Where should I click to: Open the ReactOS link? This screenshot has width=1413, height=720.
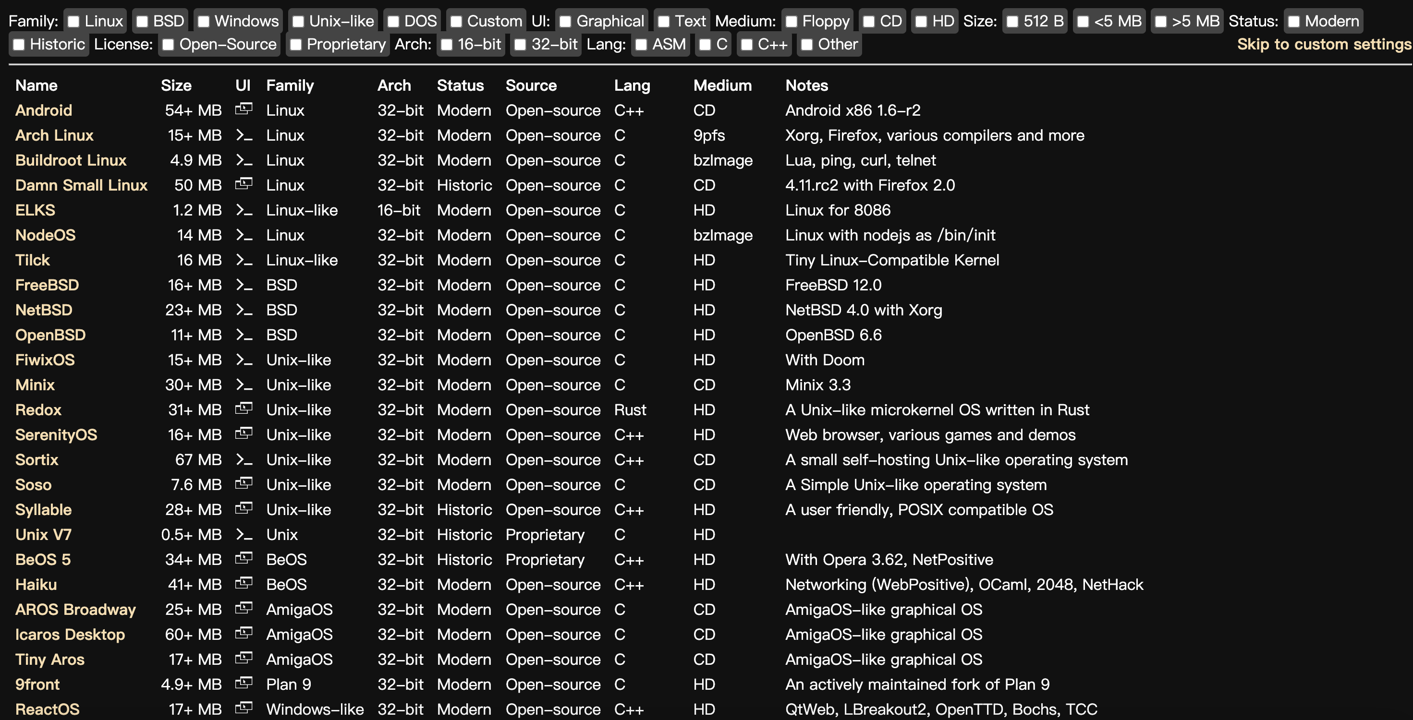(x=47, y=709)
